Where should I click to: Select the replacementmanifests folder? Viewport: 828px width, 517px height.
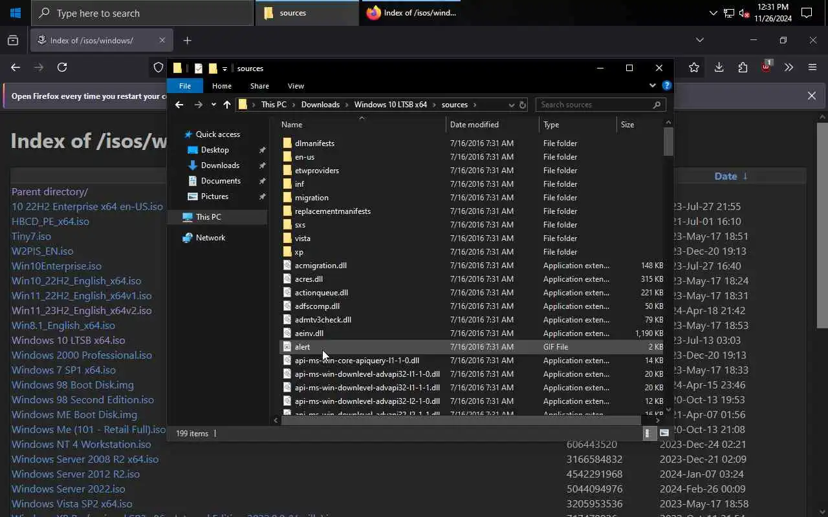pyautogui.click(x=332, y=211)
